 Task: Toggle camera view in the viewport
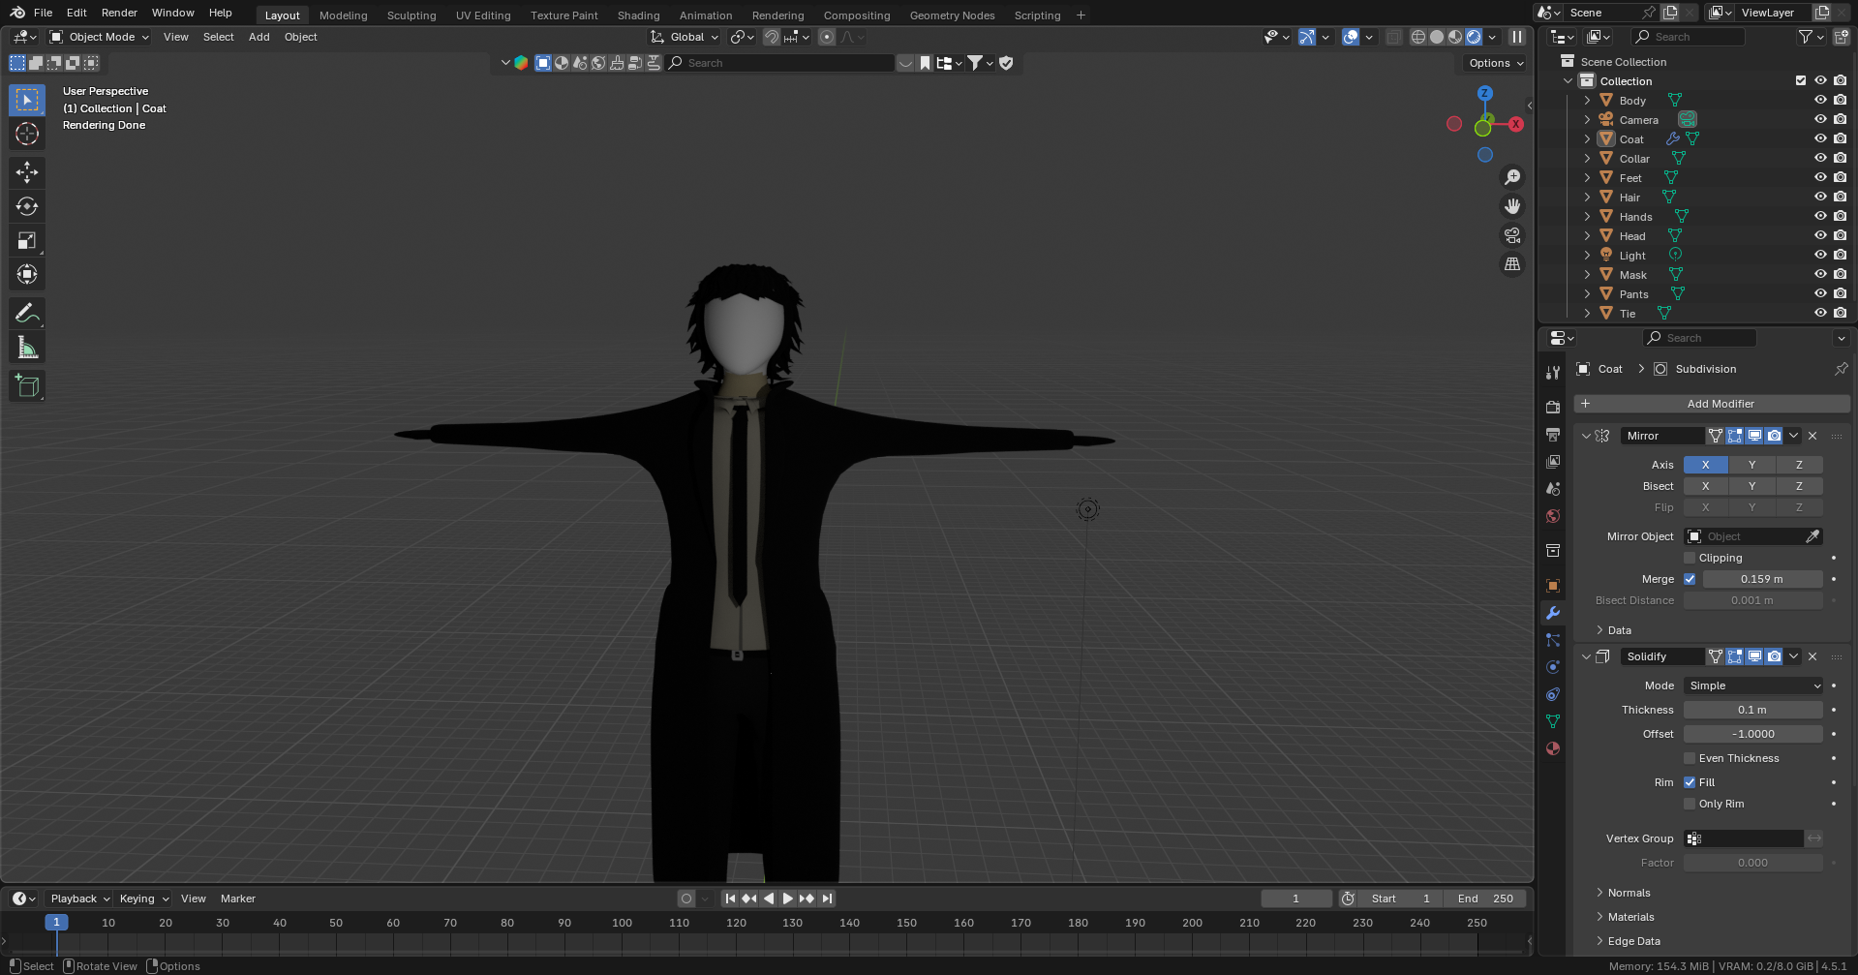pyautogui.click(x=1511, y=235)
